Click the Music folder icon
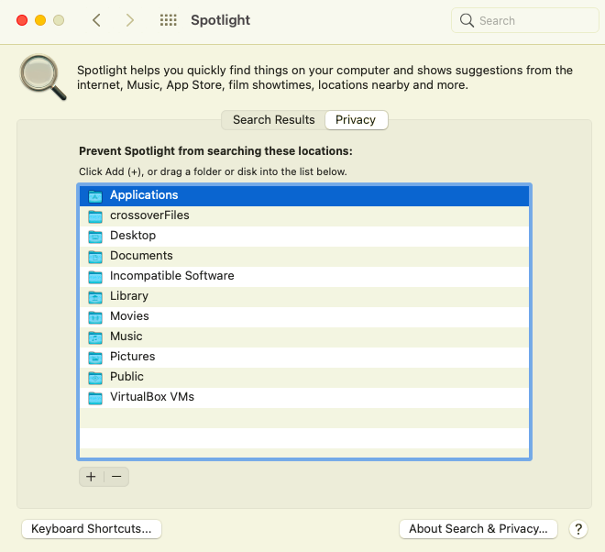The width and height of the screenshot is (605, 552). [x=95, y=337]
